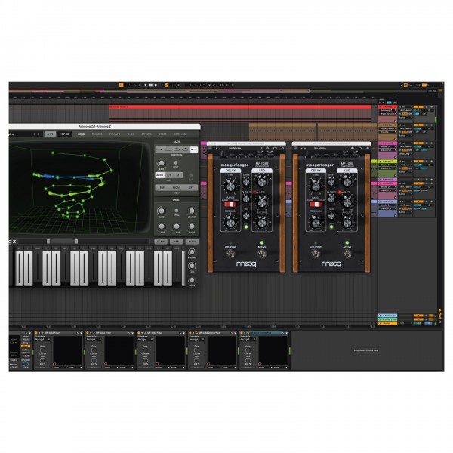Open the ENV/LFO tab in Animoog Z
This screenshot has width=453, height=453.
point(115,134)
